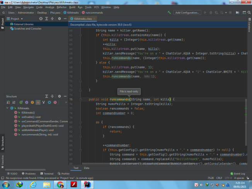Screen dimensions: 252x189
Task: Toggle Show Fields filter in Structure panel
Action: (32, 102)
